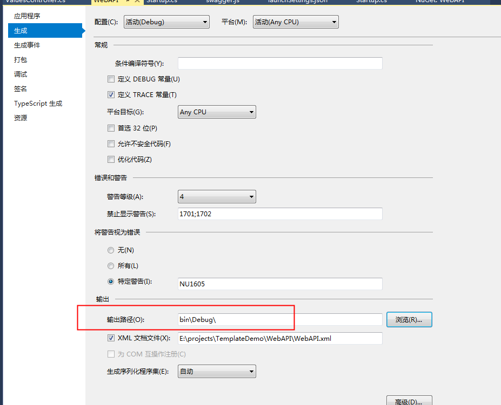Open the 高级(D)... settings button
The height and width of the screenshot is (405, 501).
[409, 401]
